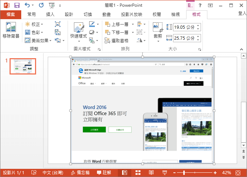
Task: Start Slide Show from status bar icon
Action: tap(165, 173)
